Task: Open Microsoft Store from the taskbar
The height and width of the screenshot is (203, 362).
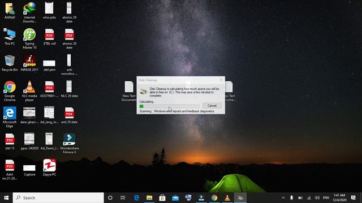Action: (162, 198)
